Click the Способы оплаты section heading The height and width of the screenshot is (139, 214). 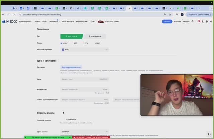pyautogui.click(x=46, y=113)
